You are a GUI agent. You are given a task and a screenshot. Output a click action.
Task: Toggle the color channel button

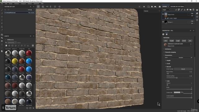coord(165,41)
